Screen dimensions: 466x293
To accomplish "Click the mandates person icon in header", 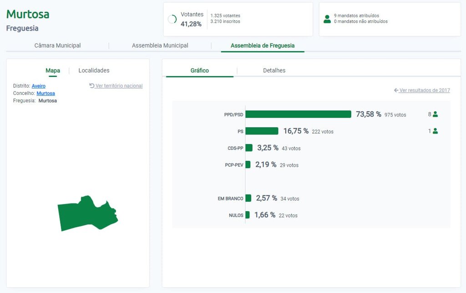I will pos(327,19).
